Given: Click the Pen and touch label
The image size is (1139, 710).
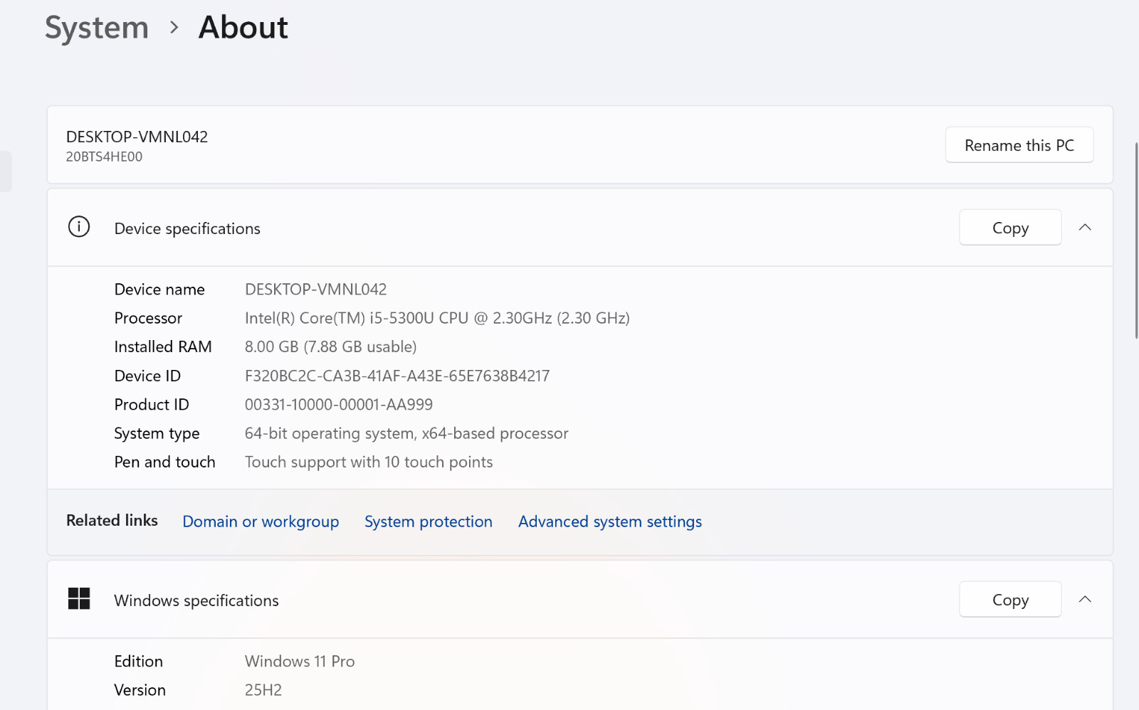Looking at the screenshot, I should (x=164, y=462).
